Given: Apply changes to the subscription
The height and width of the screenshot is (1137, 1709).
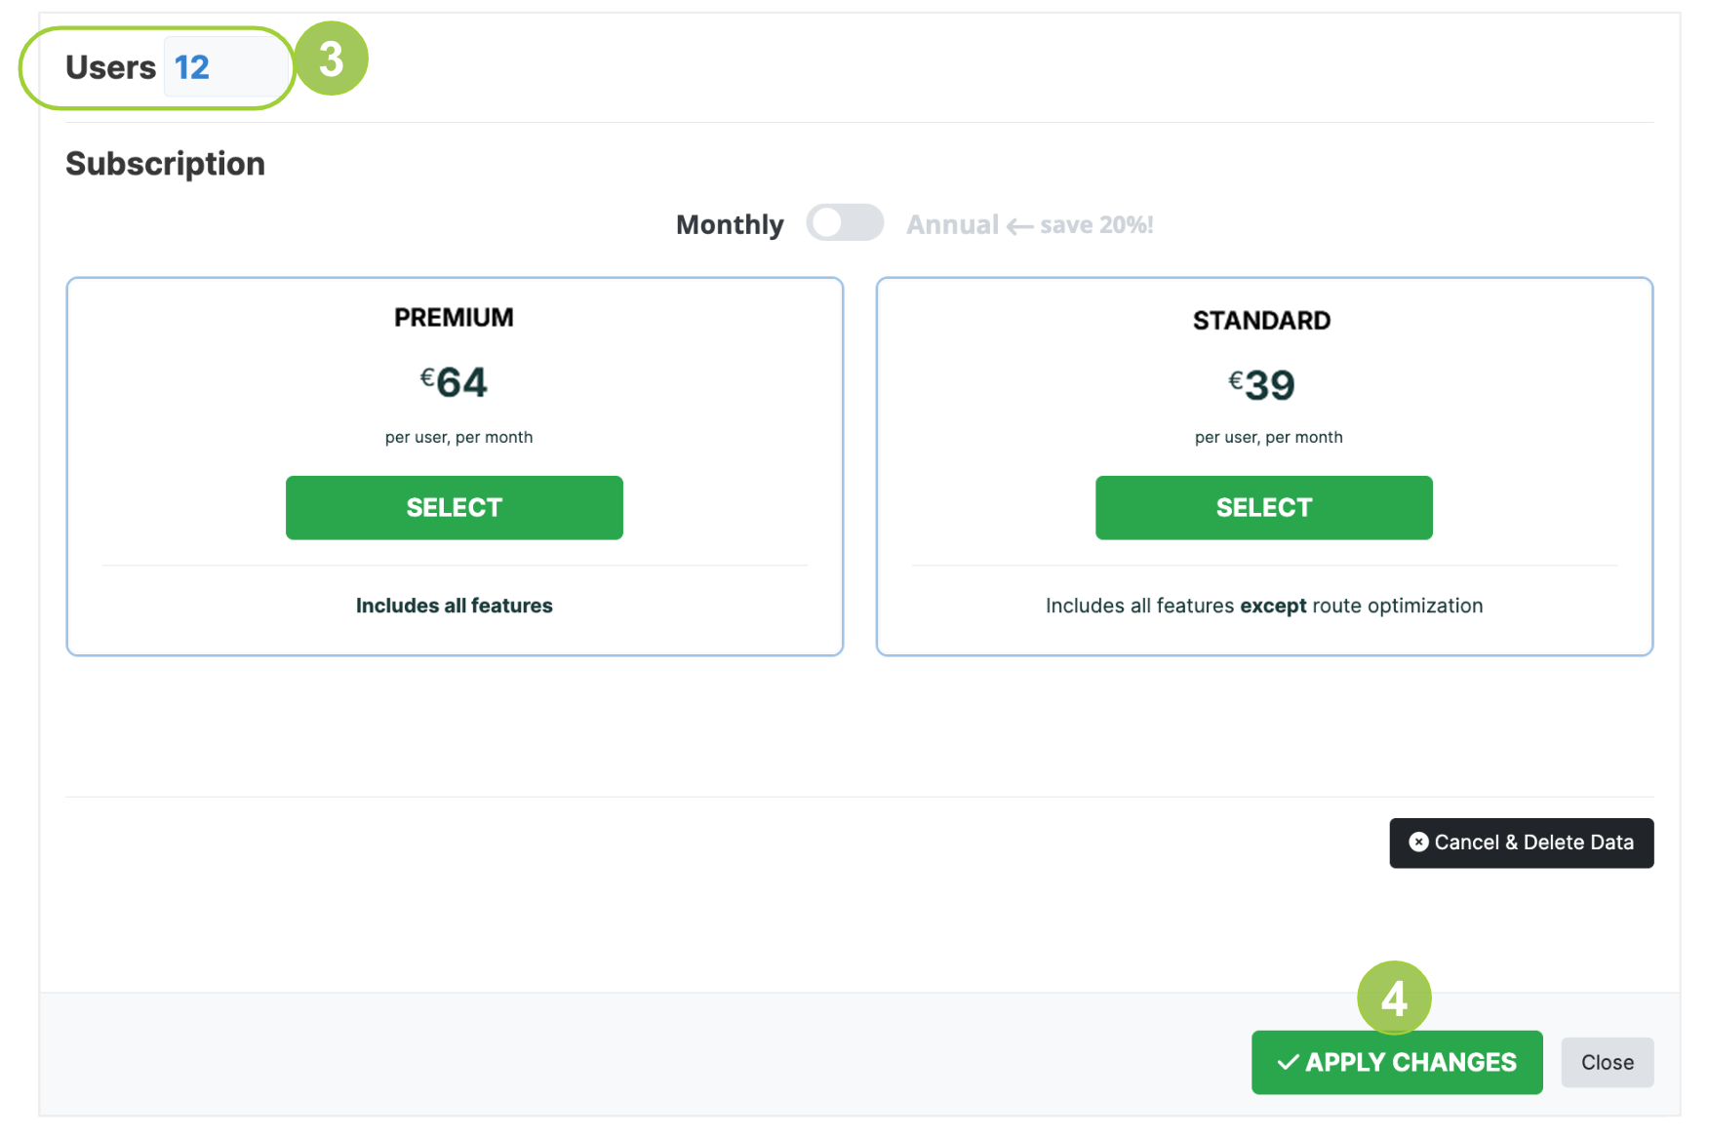Looking at the screenshot, I should click(x=1397, y=1062).
